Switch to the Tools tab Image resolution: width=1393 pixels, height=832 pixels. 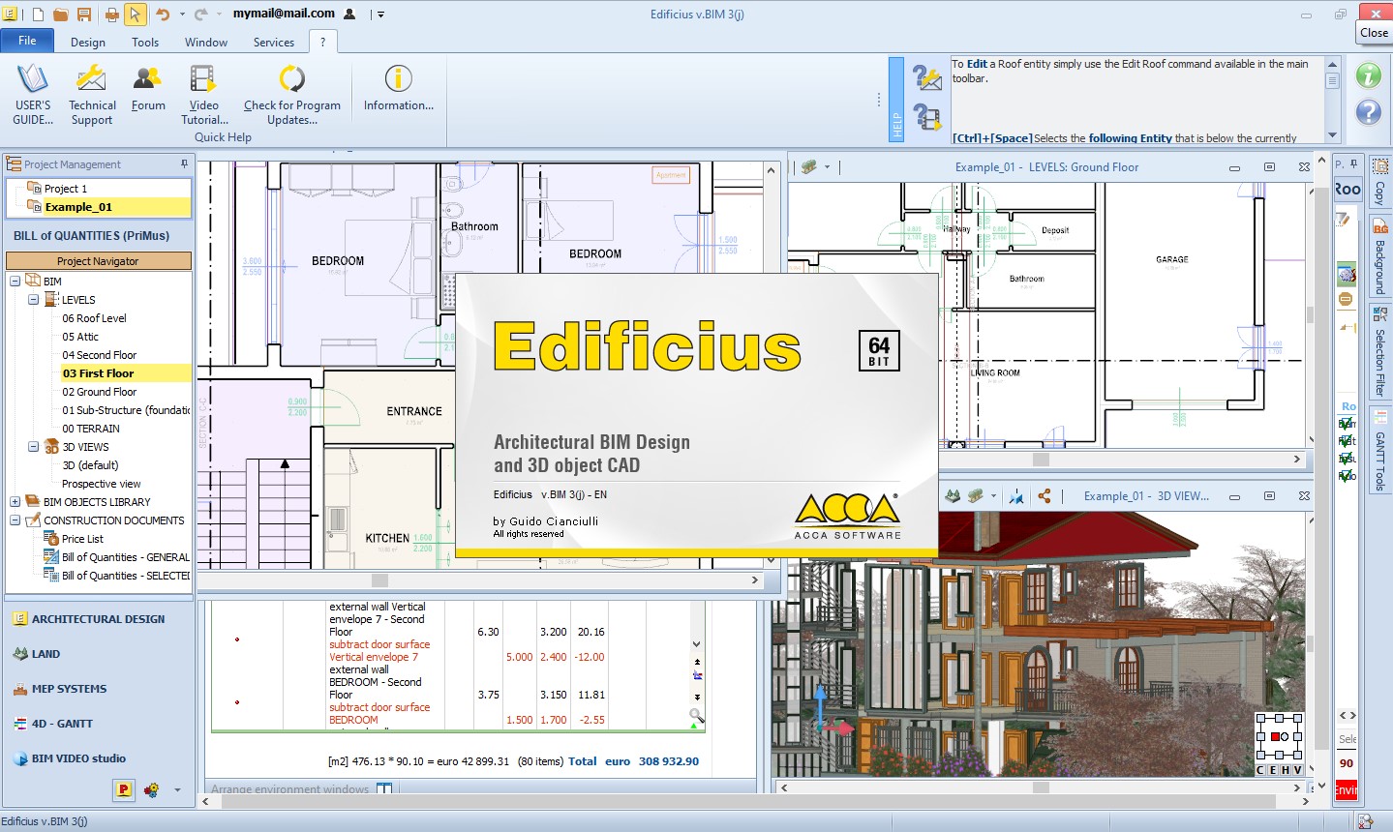pyautogui.click(x=145, y=43)
